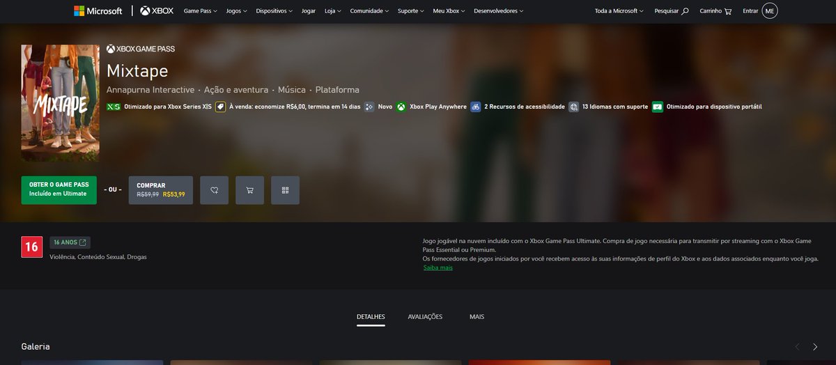Click the Mixtape cover art image
The width and height of the screenshot is (836, 365).
pyautogui.click(x=60, y=103)
